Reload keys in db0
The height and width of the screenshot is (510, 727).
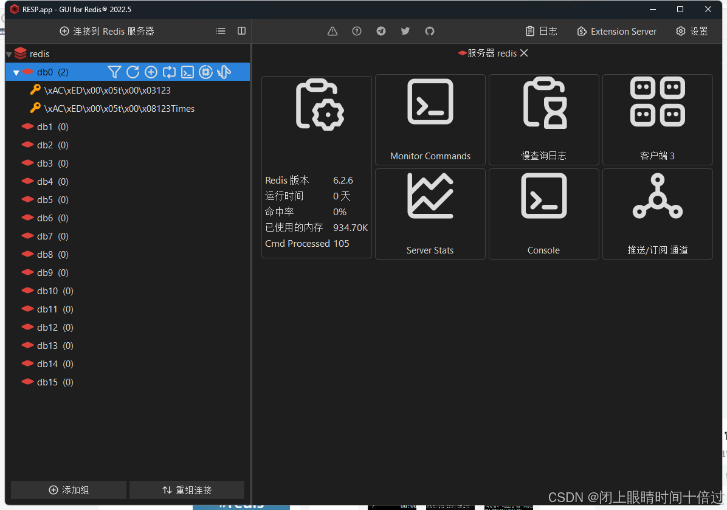coord(133,72)
